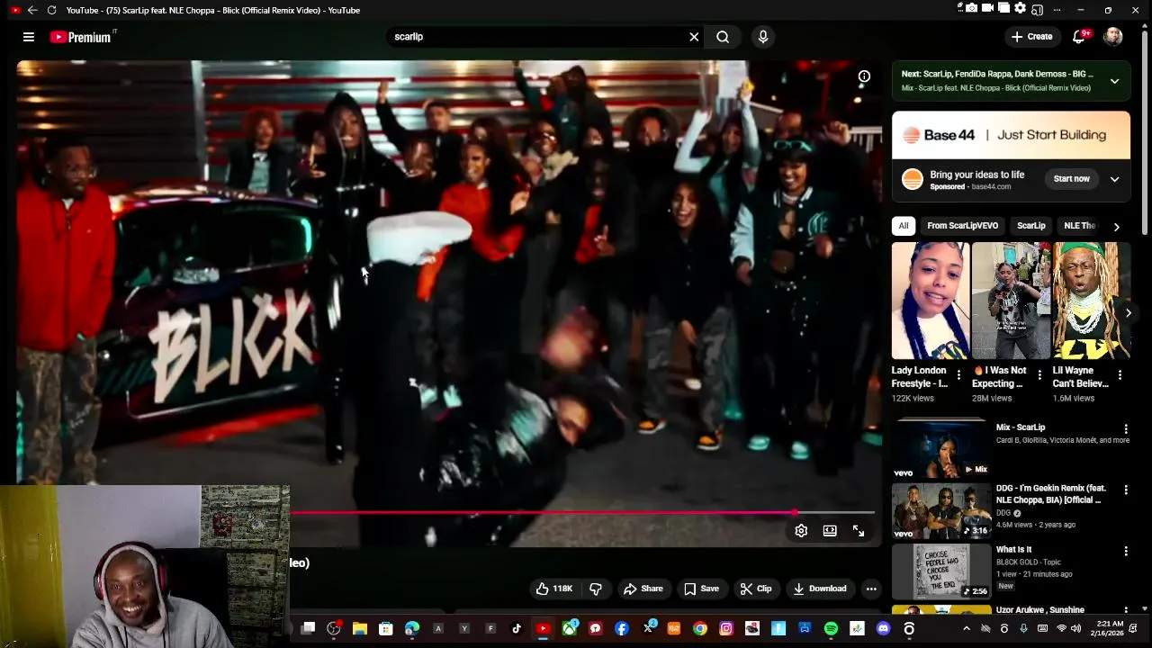Start recording with video camera icon
This screenshot has width=1152, height=648.
[x=987, y=8]
